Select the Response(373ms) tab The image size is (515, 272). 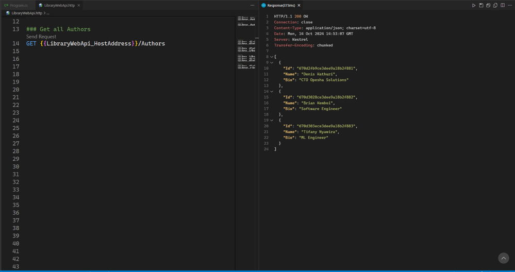point(281,5)
